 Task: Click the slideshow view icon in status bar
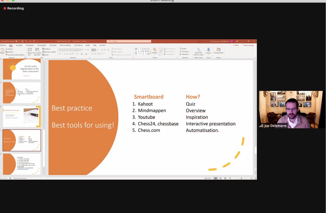230,178
